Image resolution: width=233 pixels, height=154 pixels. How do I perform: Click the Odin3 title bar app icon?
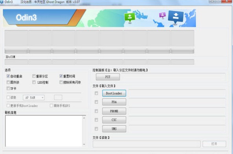2,2
